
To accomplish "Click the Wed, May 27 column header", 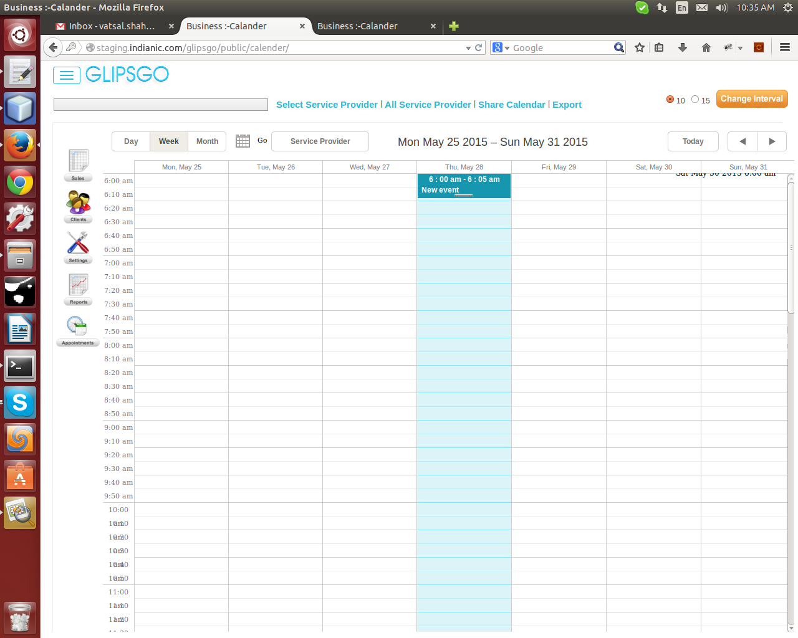I will pyautogui.click(x=369, y=167).
